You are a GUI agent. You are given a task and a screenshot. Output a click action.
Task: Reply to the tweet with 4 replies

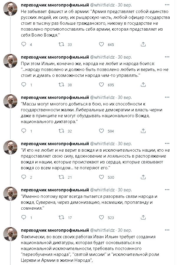pos(24,44)
